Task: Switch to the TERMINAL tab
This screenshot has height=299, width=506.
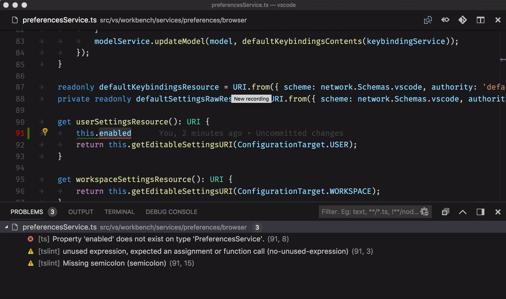Action: click(x=119, y=211)
